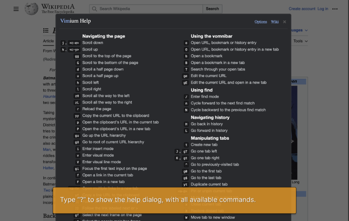Click the 'Enter find mode' entry
This screenshot has width=349, height=221.
click(x=205, y=96)
